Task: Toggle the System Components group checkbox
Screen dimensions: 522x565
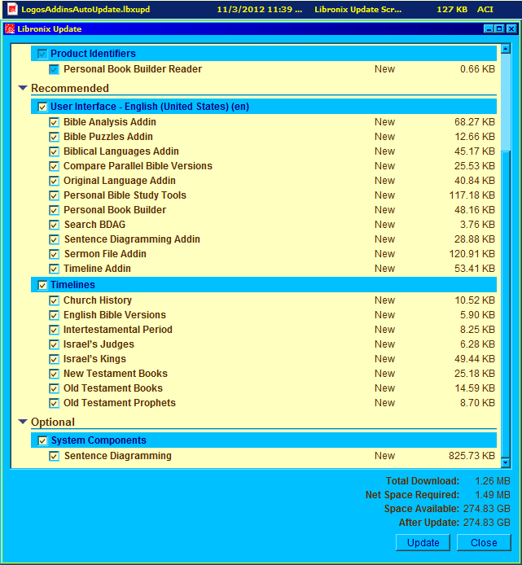Action: [42, 440]
